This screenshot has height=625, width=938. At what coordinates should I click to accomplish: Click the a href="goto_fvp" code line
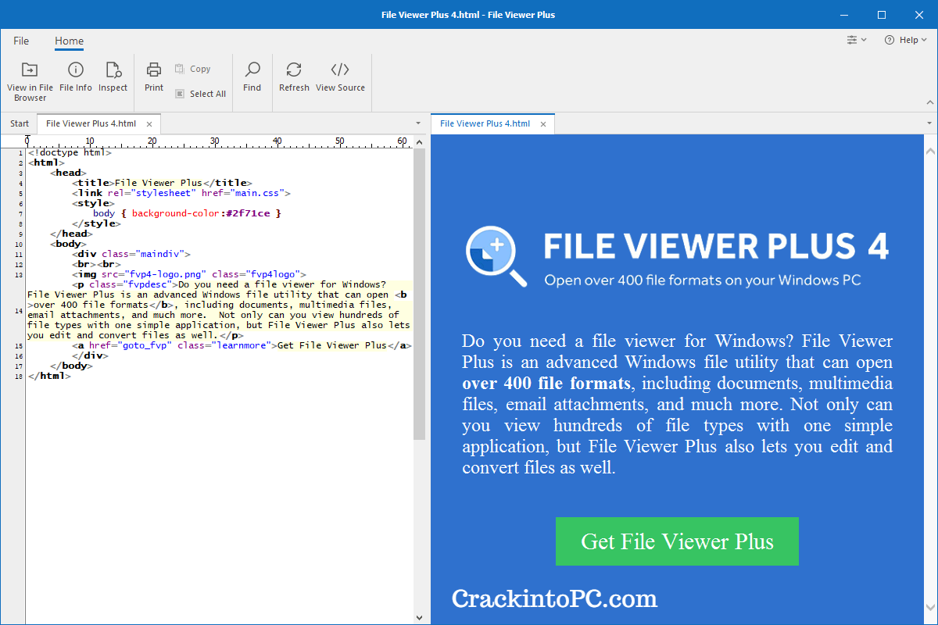pyautogui.click(x=242, y=345)
